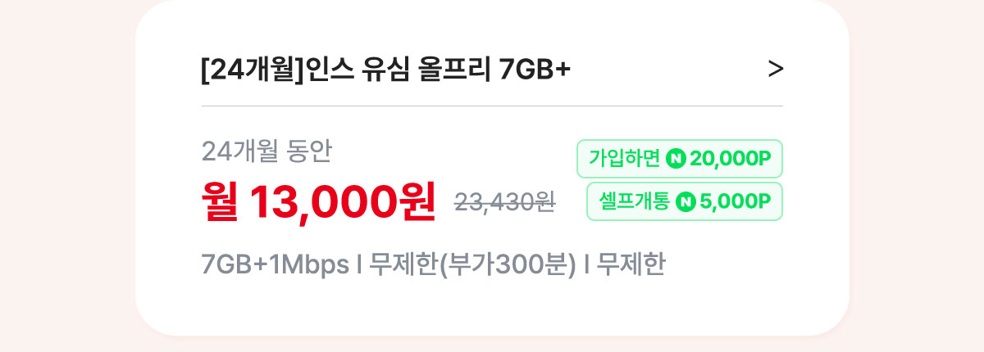Click the 24개월 동안 period label
Screen dimensions: 984x352
[266, 151]
